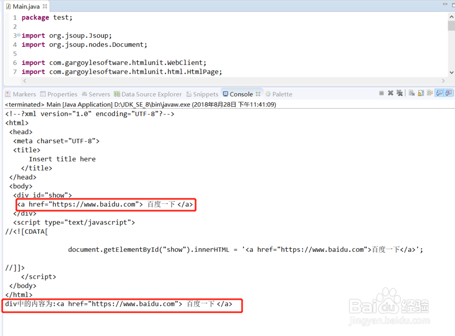Click the editor vertical scrollbar up arrow
Viewport: 455px width, 336px height.
[x=451, y=17]
